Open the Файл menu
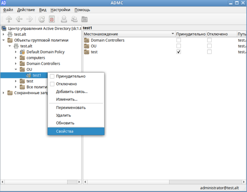 click(8, 10)
